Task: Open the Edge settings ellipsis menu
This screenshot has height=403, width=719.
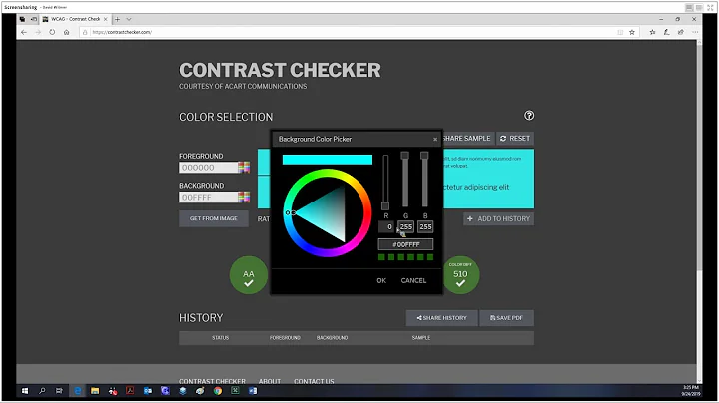Action: pos(695,32)
